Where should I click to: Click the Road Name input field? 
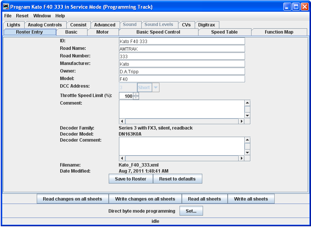182,49
